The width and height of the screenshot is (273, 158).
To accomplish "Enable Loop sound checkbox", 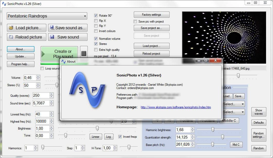I will (42, 68).
